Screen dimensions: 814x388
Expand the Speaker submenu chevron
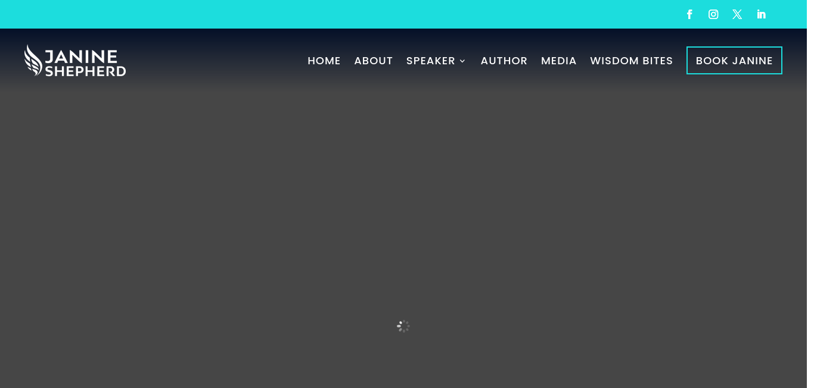462,61
